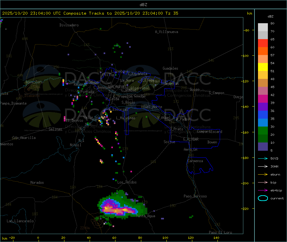Click the magenta eb+bip arrow legend icon
The image size is (287, 242).
263,190
